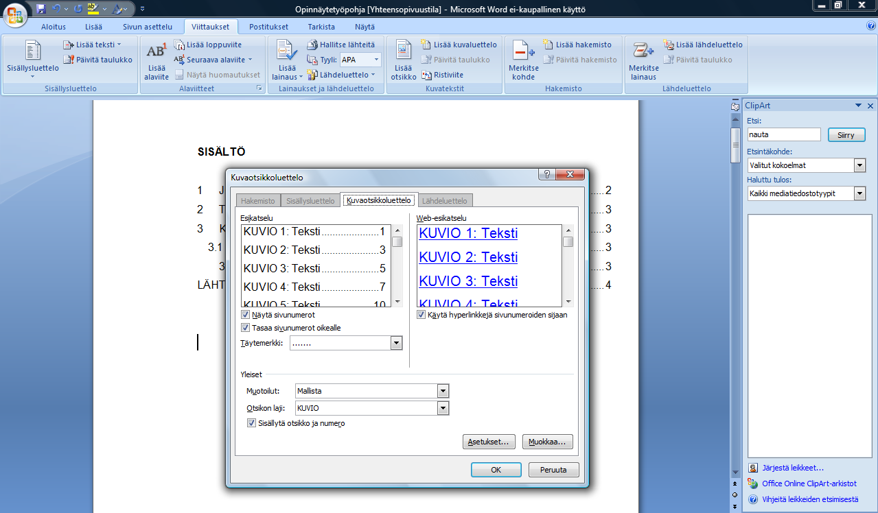Viewport: 878px width, 513px height.
Task: Switch to Hakemisto tab in dialog
Action: point(258,201)
